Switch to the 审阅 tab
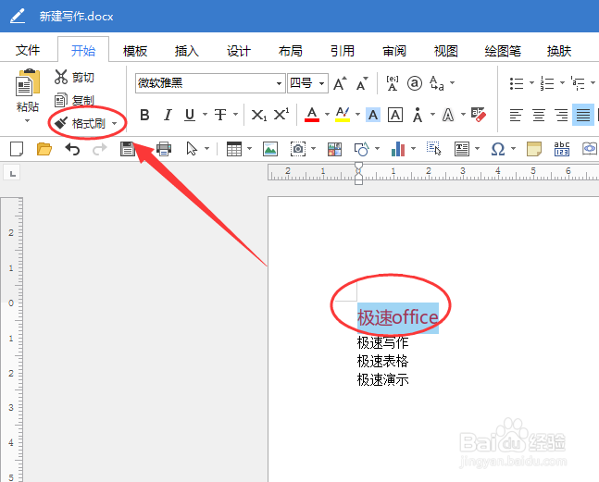 394,50
